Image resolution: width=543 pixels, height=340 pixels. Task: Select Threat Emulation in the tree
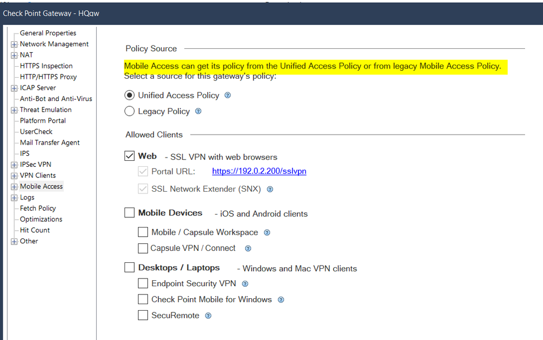point(46,110)
